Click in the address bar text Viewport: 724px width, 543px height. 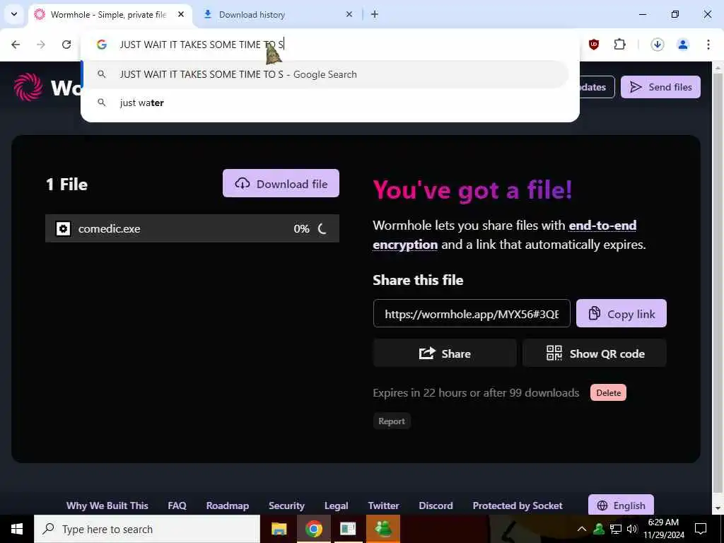pyautogui.click(x=202, y=45)
